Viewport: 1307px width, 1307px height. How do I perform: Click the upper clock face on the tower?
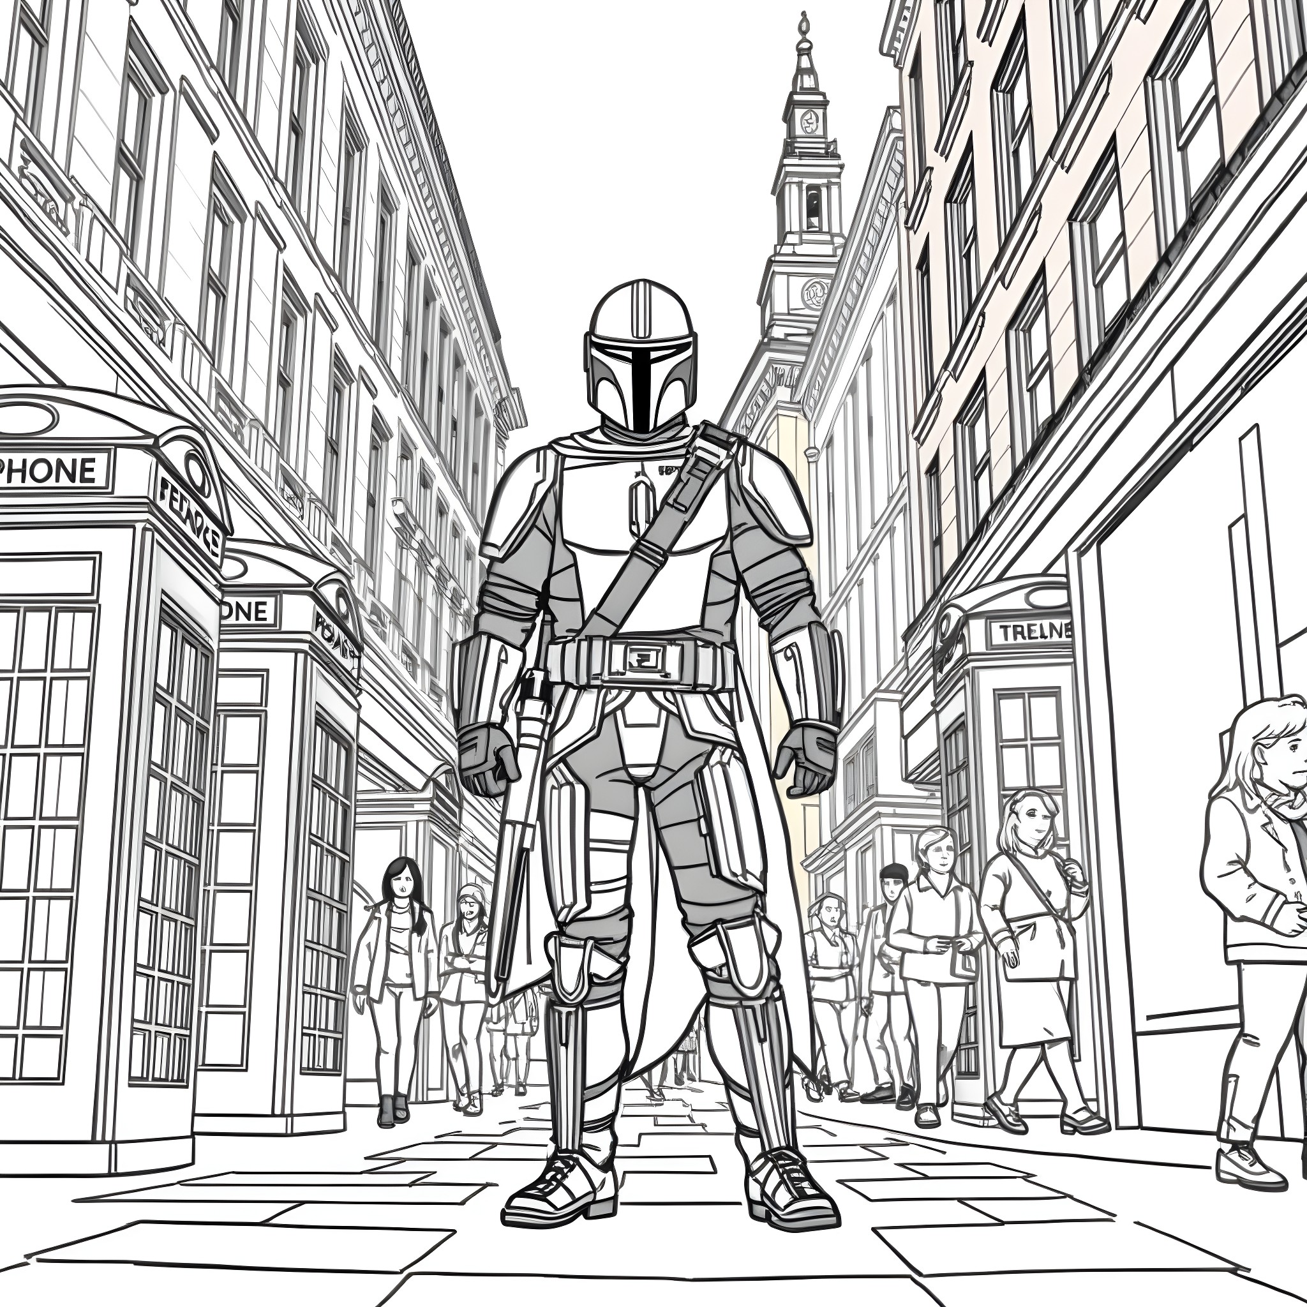pos(809,122)
